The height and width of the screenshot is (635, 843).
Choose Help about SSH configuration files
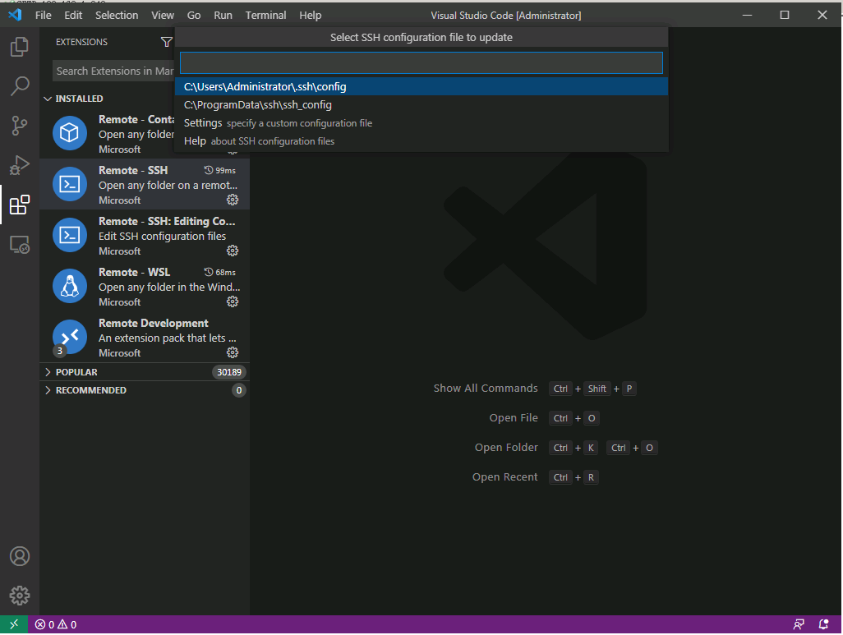click(x=421, y=141)
